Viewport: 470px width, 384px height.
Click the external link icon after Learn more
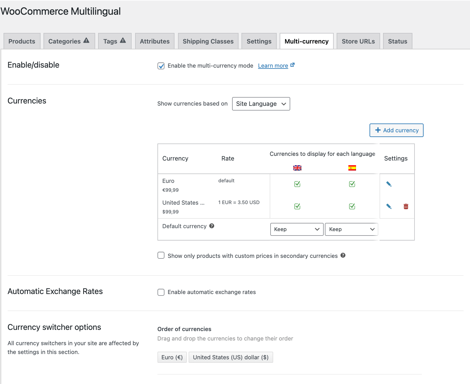click(x=292, y=65)
